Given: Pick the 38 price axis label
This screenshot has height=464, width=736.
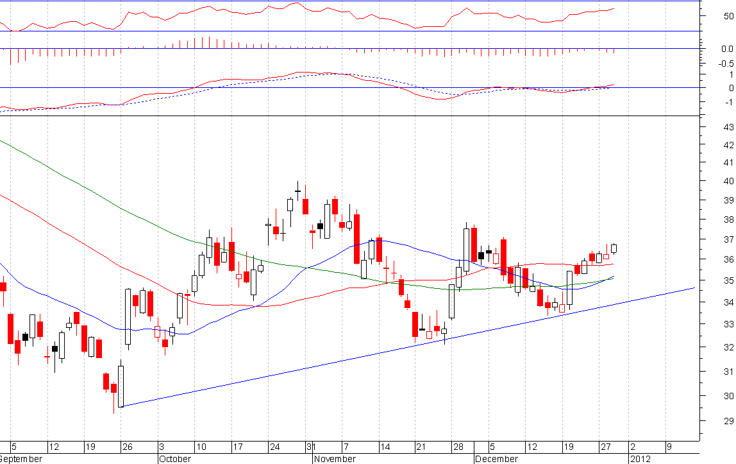Looking at the screenshot, I should pyautogui.click(x=728, y=219).
